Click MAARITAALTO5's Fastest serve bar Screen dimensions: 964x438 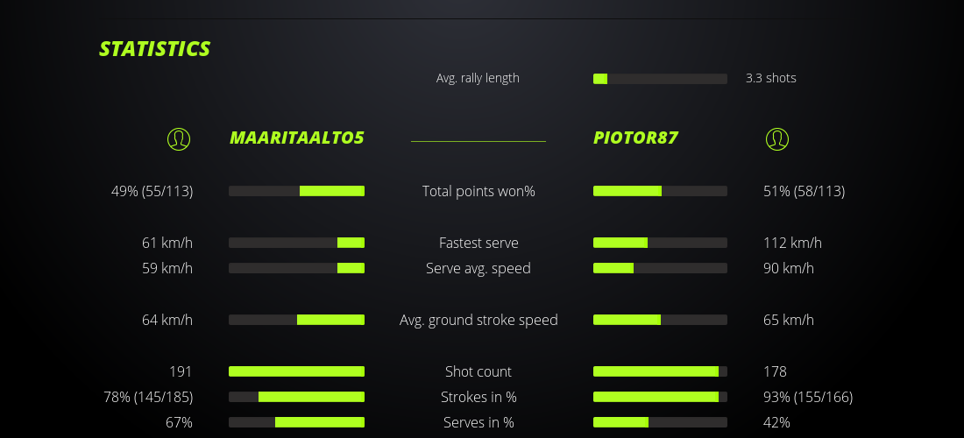click(x=296, y=243)
